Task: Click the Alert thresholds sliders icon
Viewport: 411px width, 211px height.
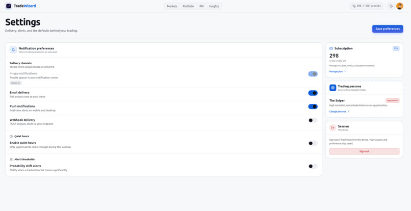Action: click(11, 160)
